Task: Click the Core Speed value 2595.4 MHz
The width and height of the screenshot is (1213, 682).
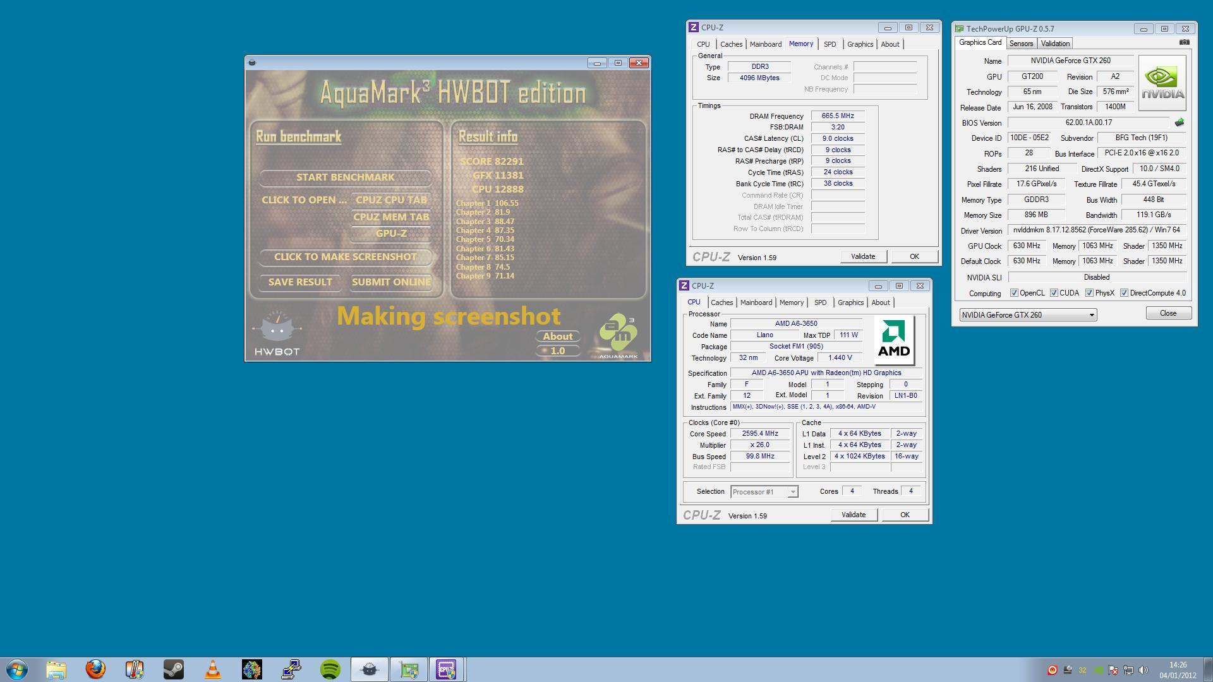Action: point(760,434)
